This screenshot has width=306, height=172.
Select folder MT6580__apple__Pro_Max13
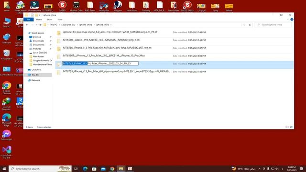click(x=101, y=40)
